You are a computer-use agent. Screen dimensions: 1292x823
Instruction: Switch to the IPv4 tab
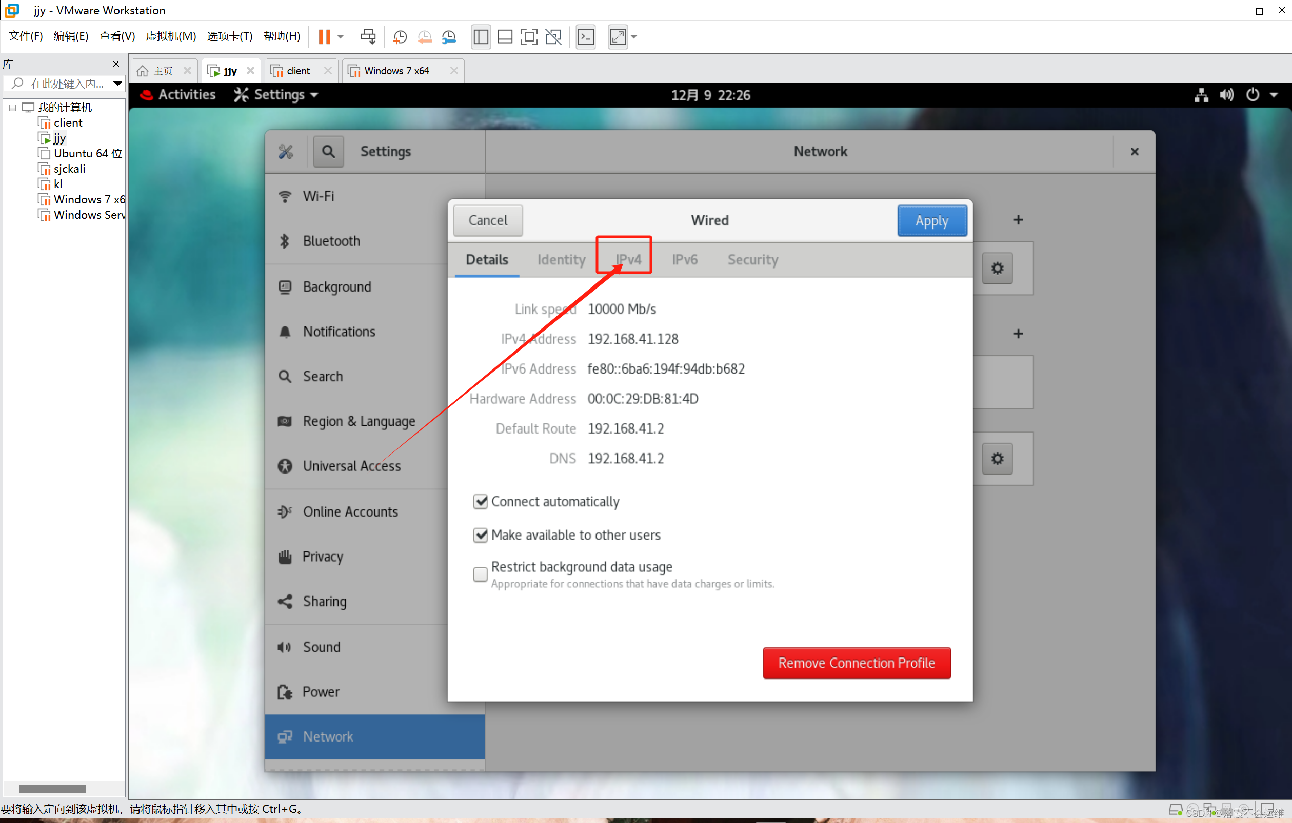click(628, 259)
